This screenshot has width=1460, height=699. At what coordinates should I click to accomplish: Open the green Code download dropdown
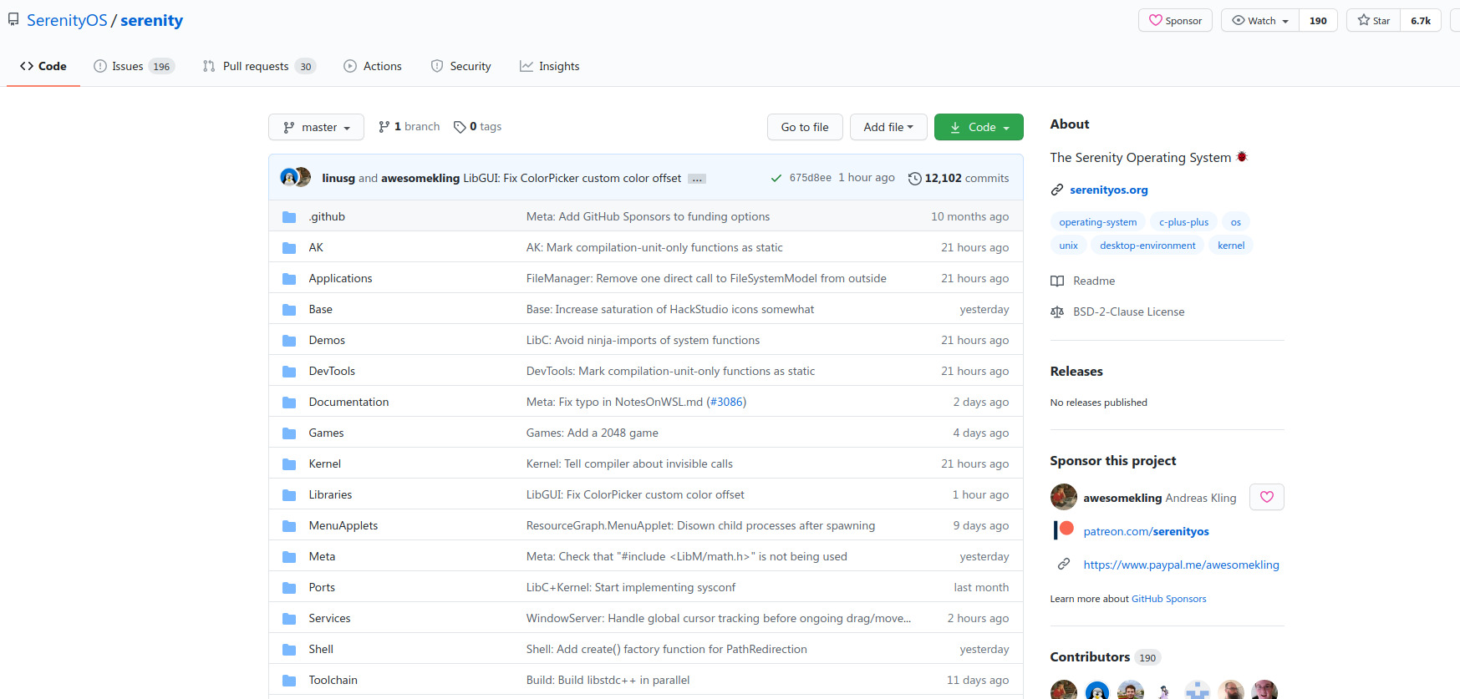[x=979, y=127]
